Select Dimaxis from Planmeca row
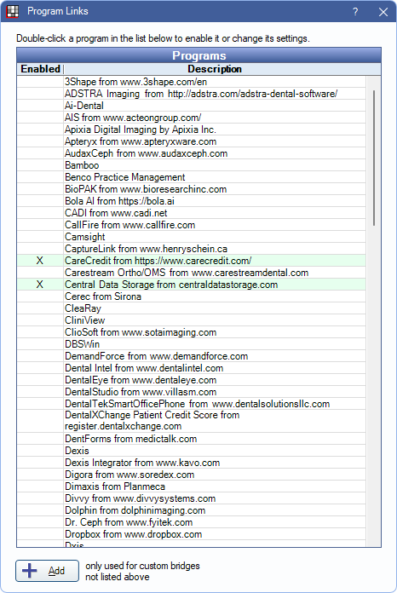Screen dimensions: 397x593 coord(192,486)
